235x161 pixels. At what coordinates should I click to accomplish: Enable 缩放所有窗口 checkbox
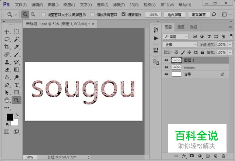[x=93, y=14]
